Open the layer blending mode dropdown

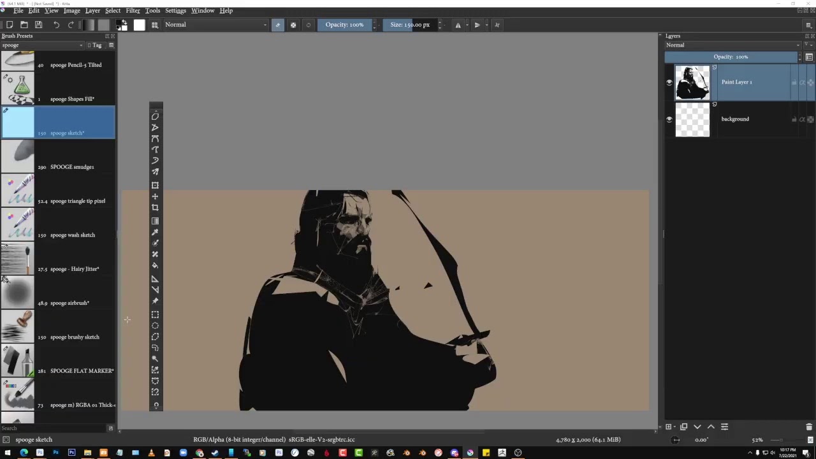click(x=732, y=45)
